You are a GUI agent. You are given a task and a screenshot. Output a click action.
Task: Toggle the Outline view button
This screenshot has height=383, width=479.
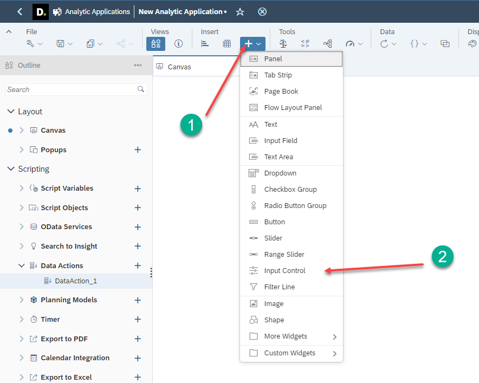156,44
